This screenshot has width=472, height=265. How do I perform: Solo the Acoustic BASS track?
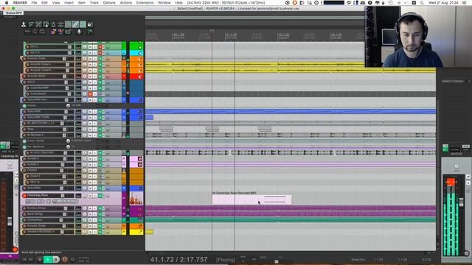pyautogui.click(x=94, y=77)
